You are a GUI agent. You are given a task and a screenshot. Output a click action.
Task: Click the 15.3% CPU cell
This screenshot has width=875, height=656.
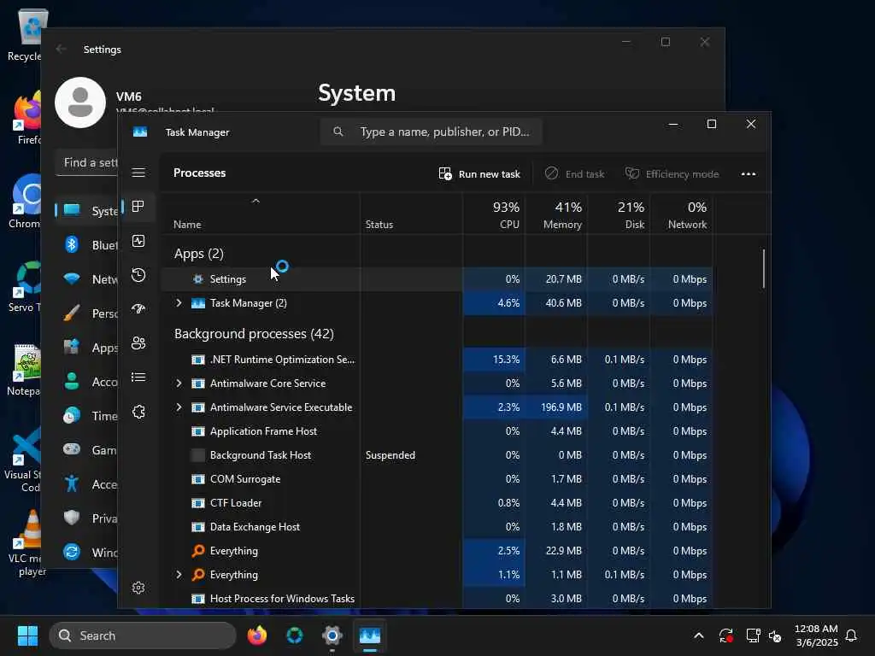[x=494, y=360]
